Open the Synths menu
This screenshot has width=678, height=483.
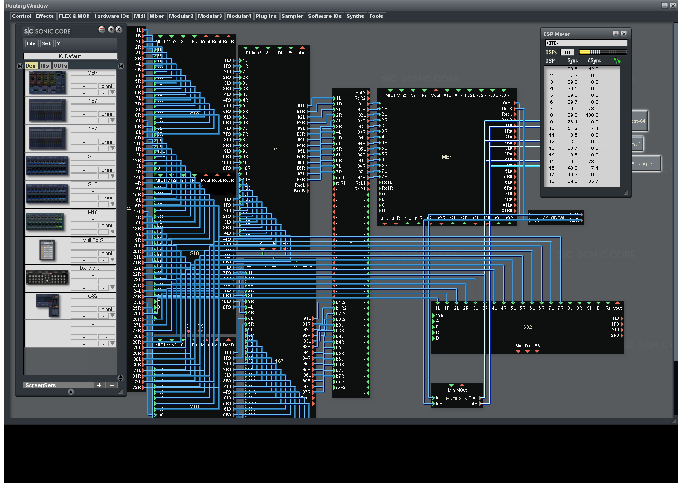point(355,16)
